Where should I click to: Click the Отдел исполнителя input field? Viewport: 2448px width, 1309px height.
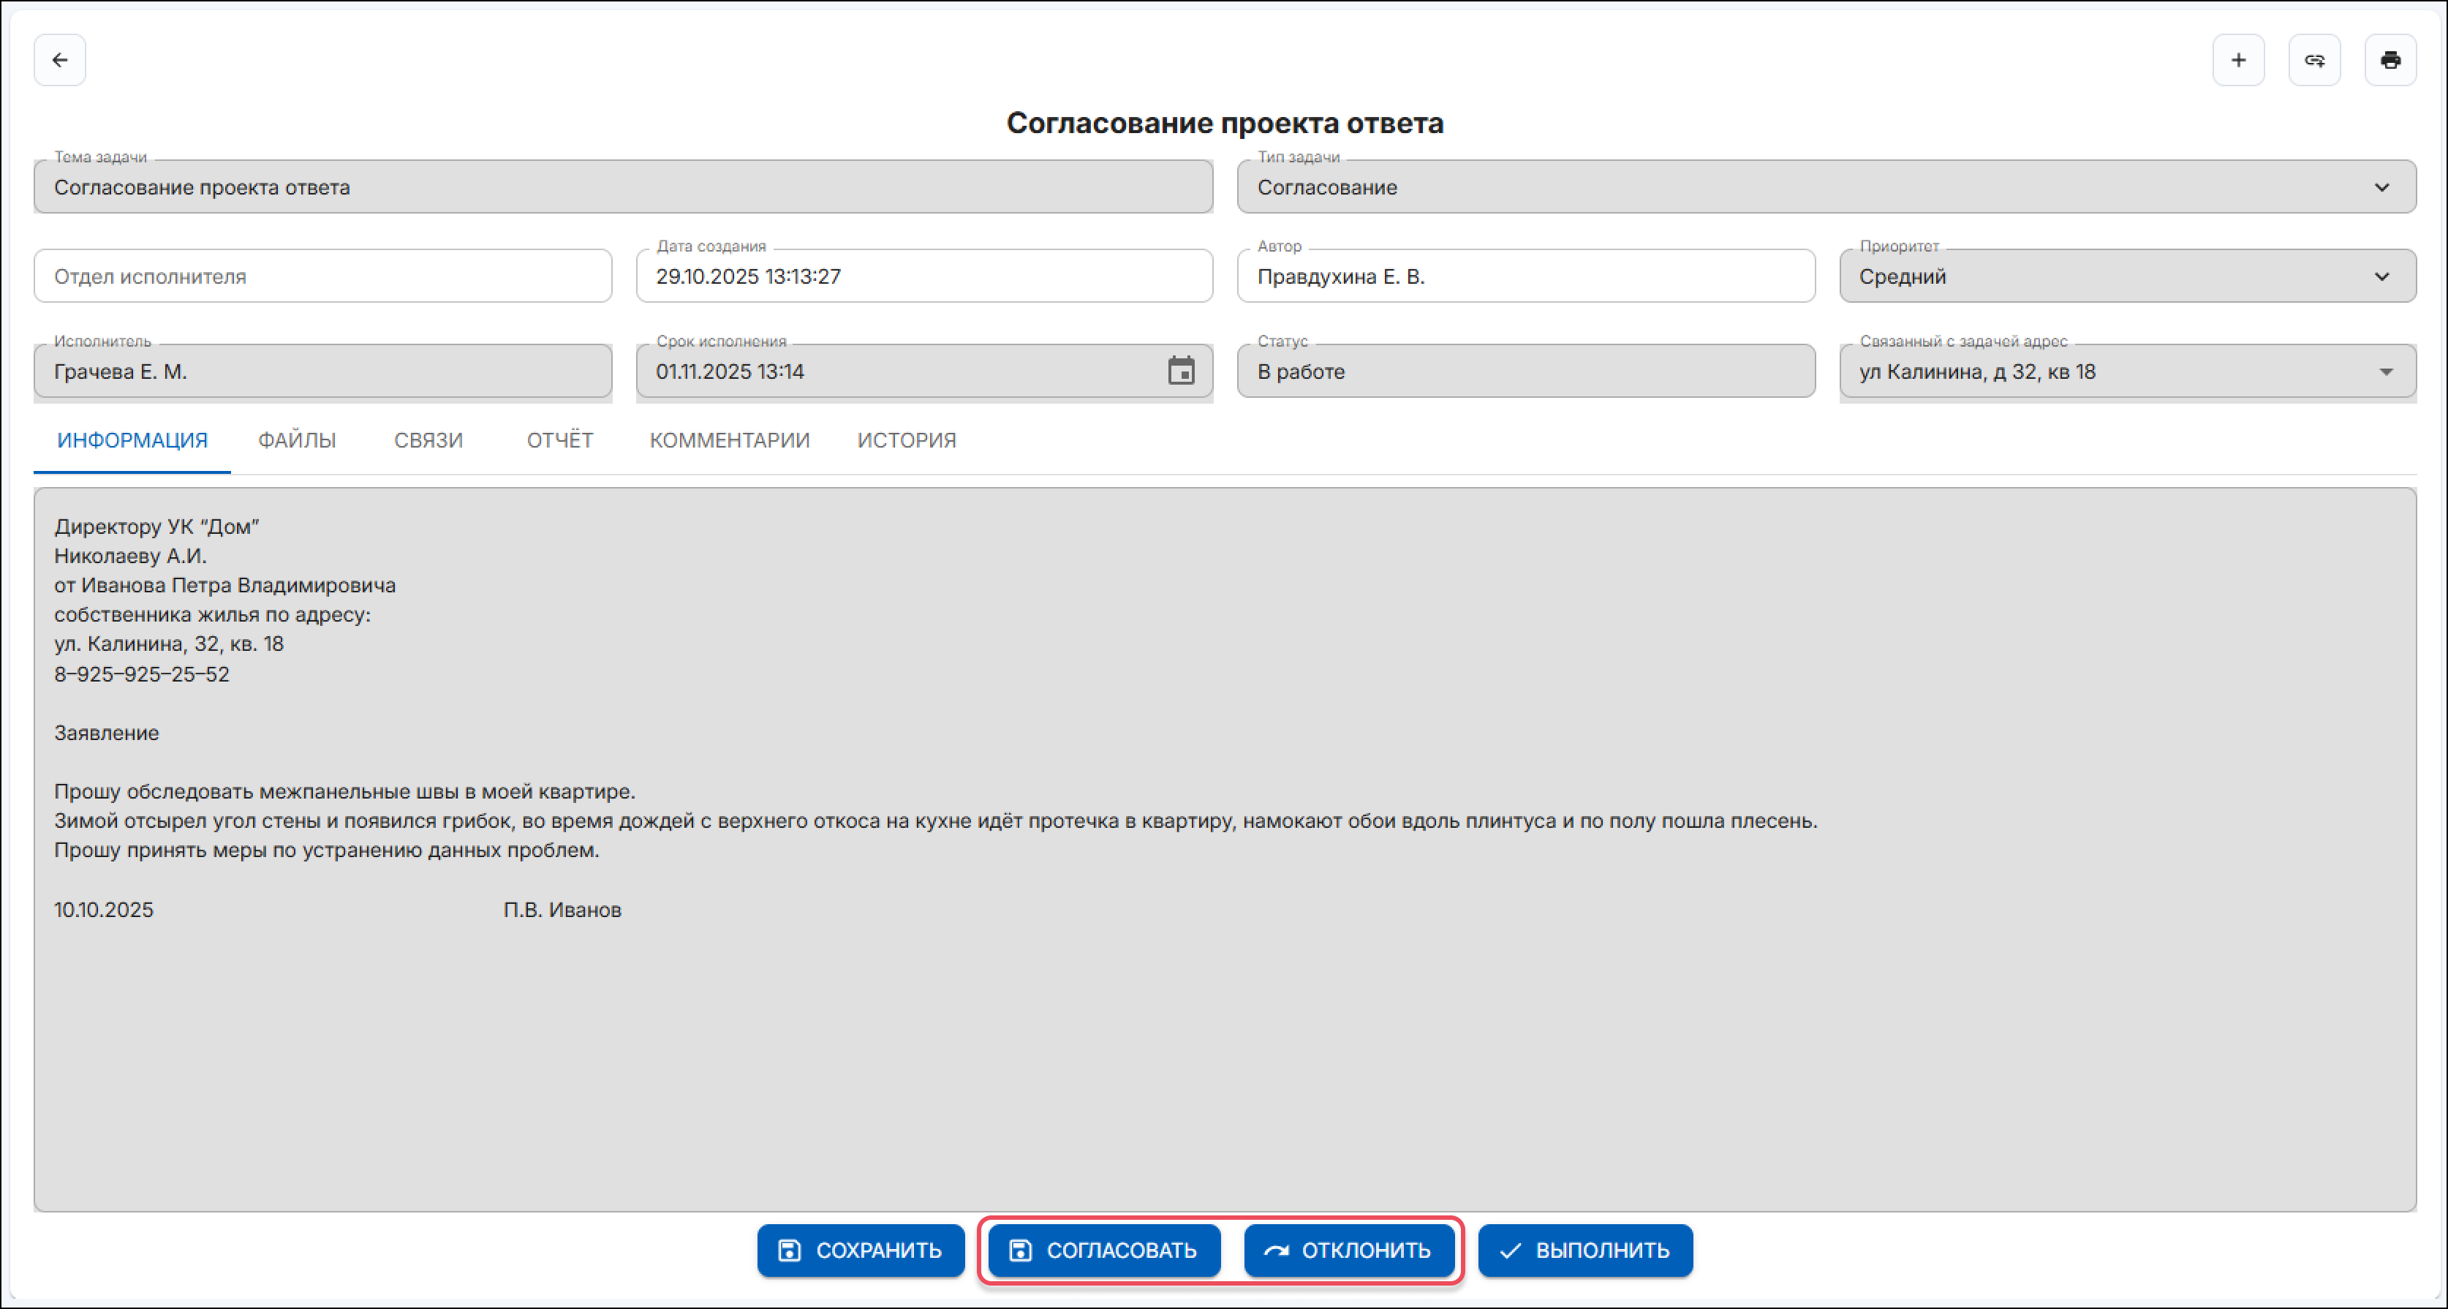pos(322,276)
